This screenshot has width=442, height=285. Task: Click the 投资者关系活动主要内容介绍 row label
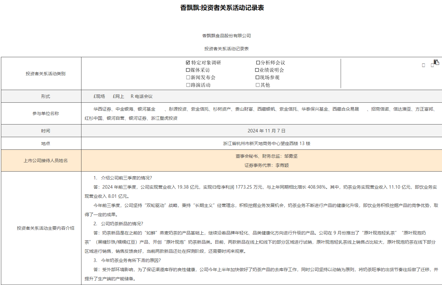(x=45, y=228)
